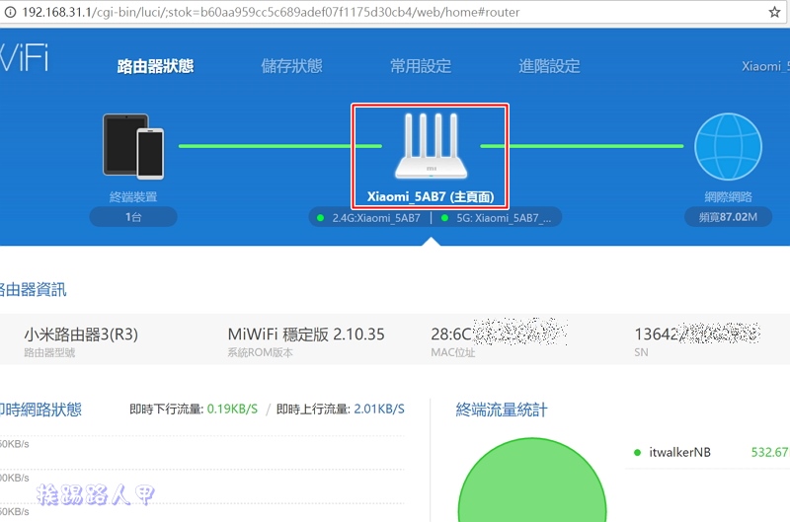The height and width of the screenshot is (522, 790).
Task: Click the 網際網路 label
Action: point(728,196)
